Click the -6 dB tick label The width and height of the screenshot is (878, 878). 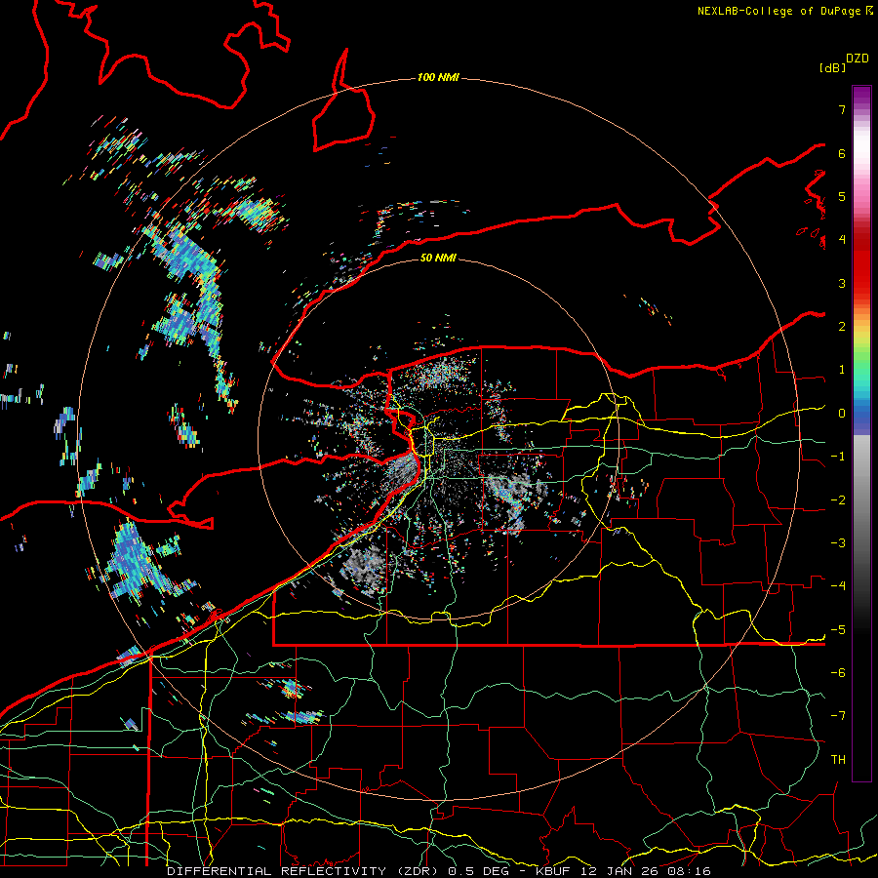pyautogui.click(x=838, y=673)
